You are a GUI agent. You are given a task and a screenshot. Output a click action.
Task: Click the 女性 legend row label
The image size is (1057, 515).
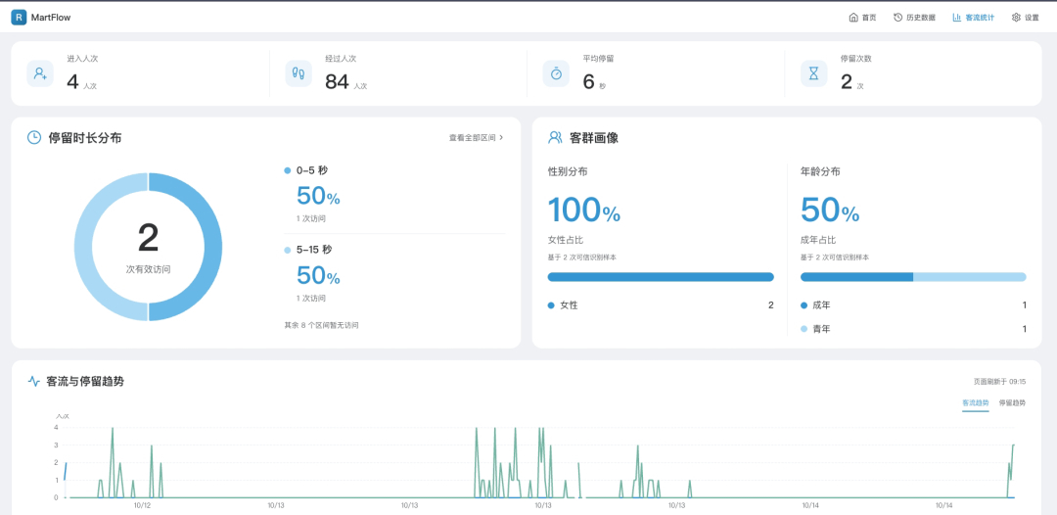pyautogui.click(x=569, y=305)
